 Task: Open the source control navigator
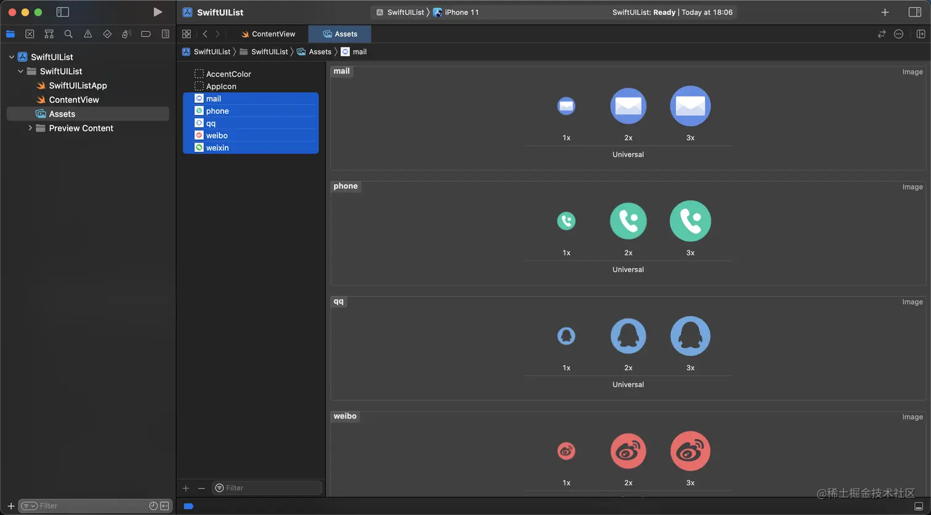point(30,34)
